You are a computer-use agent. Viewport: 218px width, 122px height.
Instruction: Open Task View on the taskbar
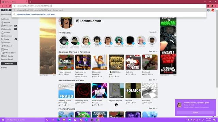click(53, 120)
